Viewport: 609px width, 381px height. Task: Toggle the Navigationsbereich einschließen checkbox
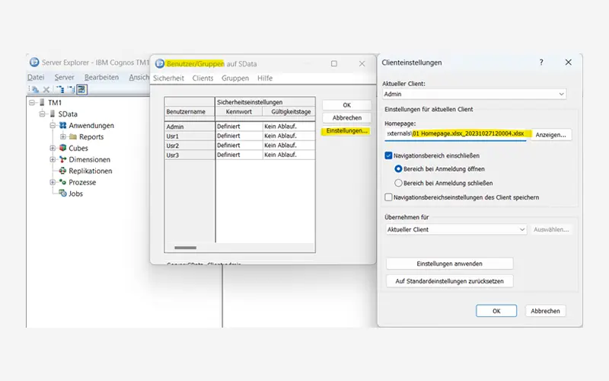[x=389, y=155]
